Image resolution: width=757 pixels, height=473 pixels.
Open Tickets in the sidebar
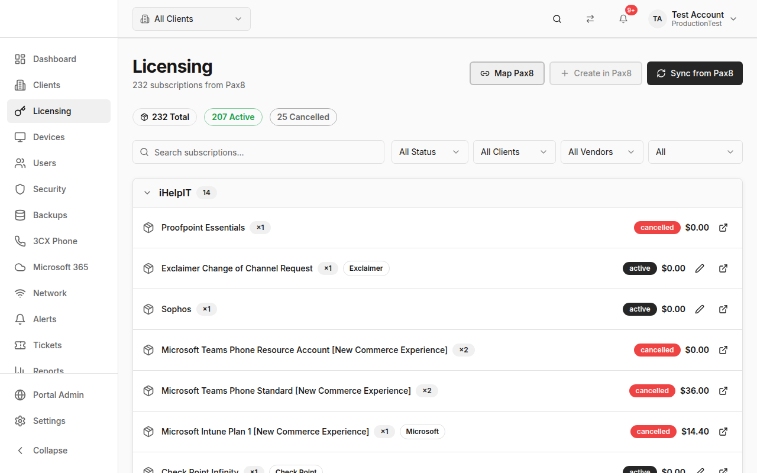[59, 345]
